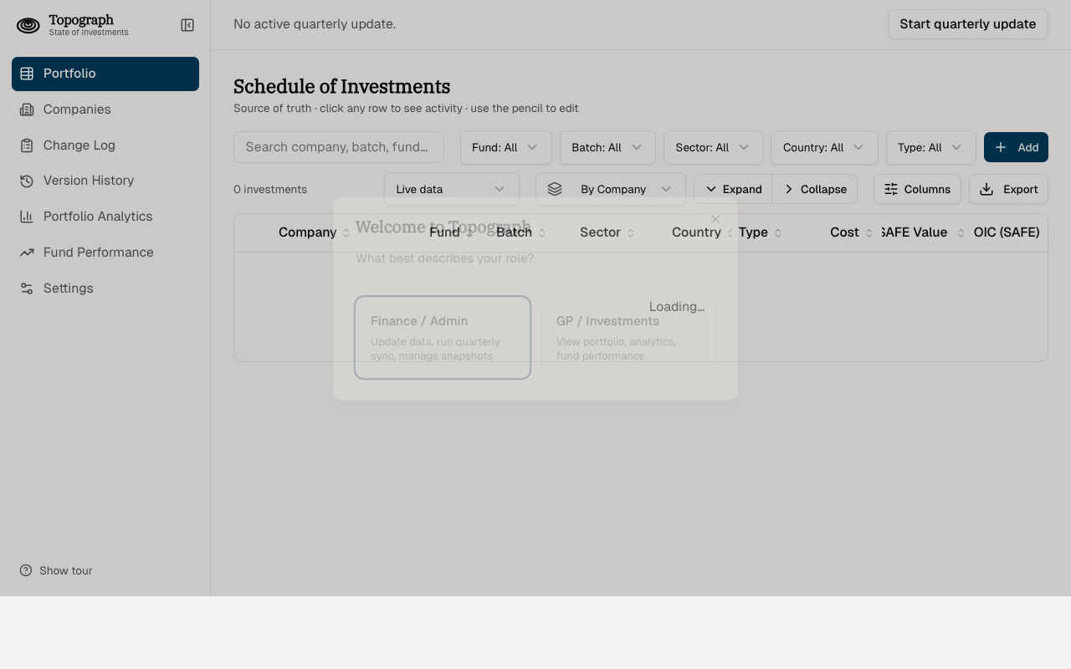1071x669 pixels.
Task: Click the Version History clock icon
Action: 28,181
